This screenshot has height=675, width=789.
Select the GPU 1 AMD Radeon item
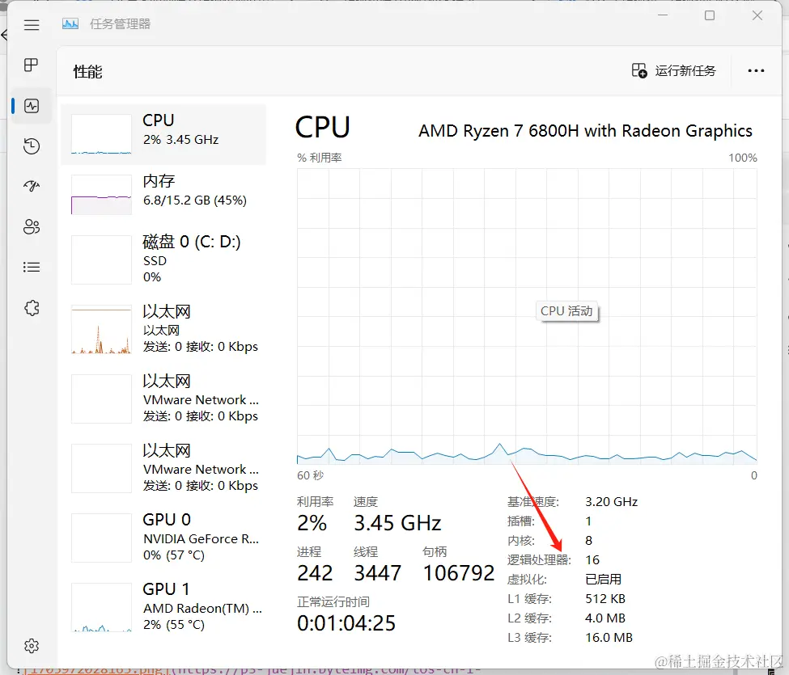click(x=163, y=606)
